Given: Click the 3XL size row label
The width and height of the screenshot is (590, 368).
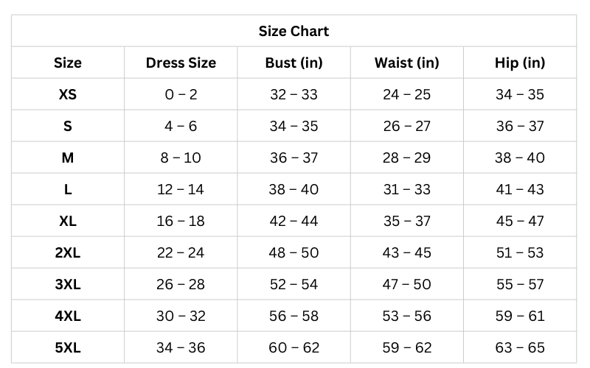Looking at the screenshot, I should (x=68, y=284).
